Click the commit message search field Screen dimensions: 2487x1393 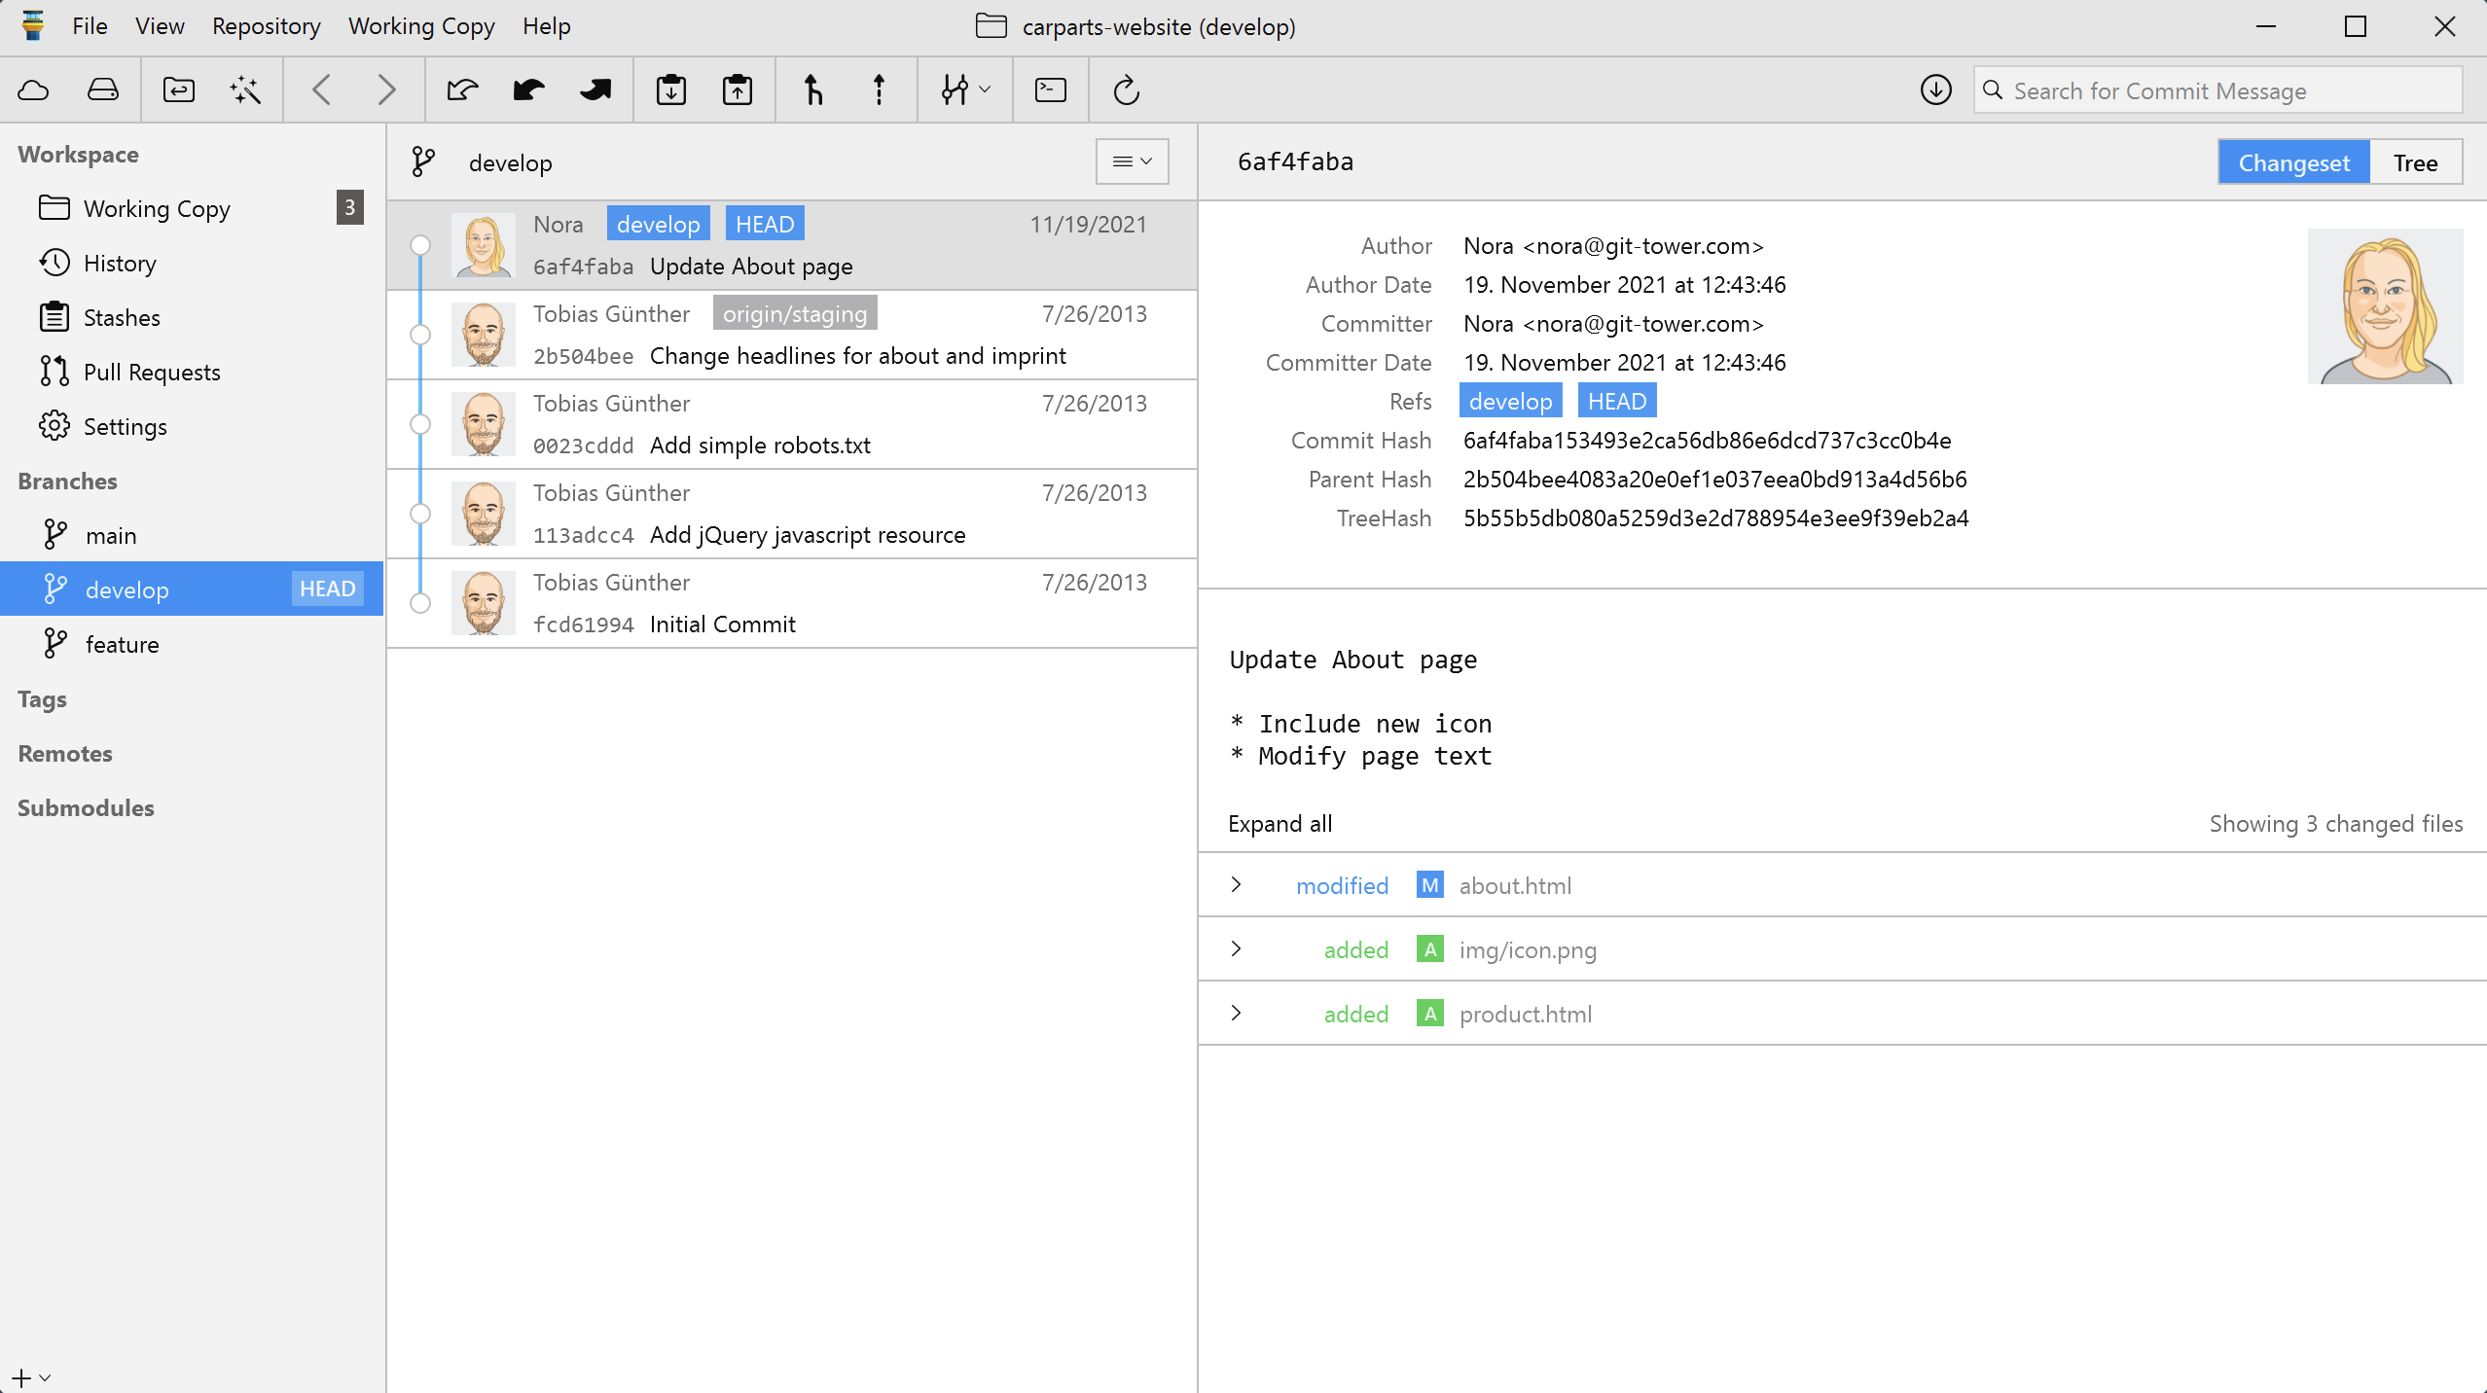click(x=2218, y=90)
